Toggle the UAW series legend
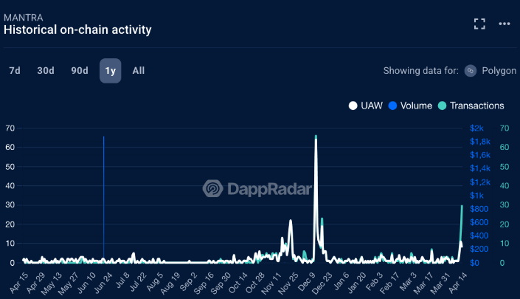This screenshot has width=520, height=299. [x=365, y=106]
